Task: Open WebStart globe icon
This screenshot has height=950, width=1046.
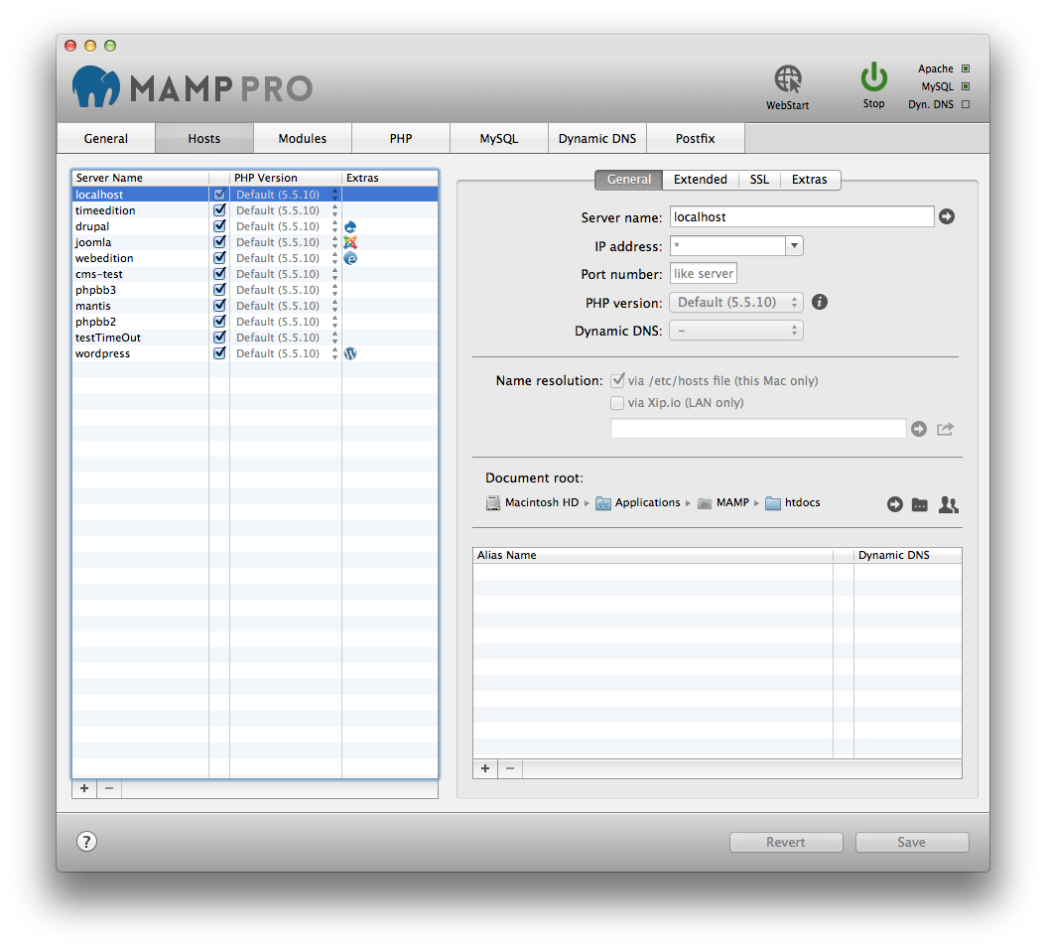Action: point(788,79)
